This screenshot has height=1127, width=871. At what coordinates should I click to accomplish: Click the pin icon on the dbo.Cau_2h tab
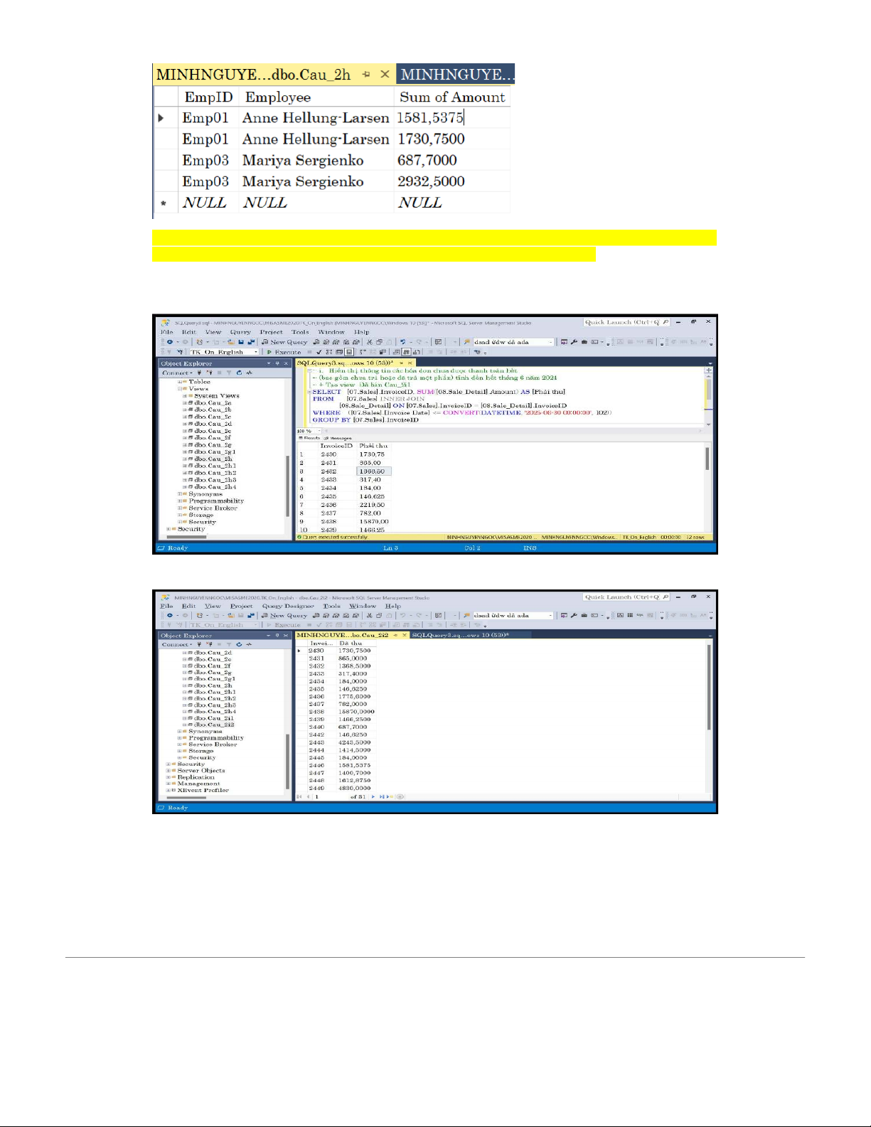click(366, 75)
